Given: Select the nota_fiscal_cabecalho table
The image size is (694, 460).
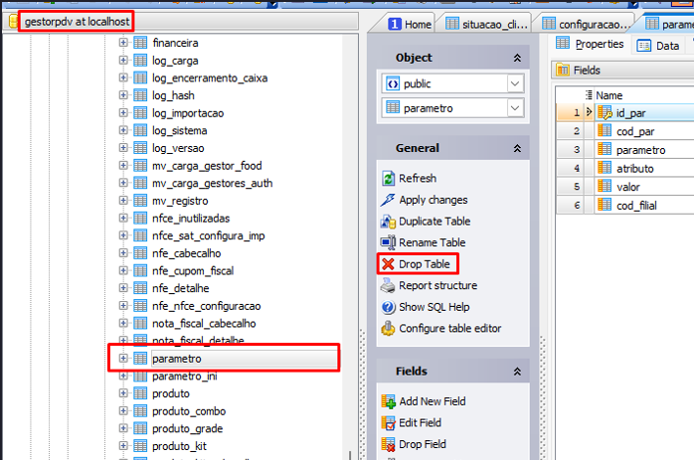Looking at the screenshot, I should click(x=204, y=323).
